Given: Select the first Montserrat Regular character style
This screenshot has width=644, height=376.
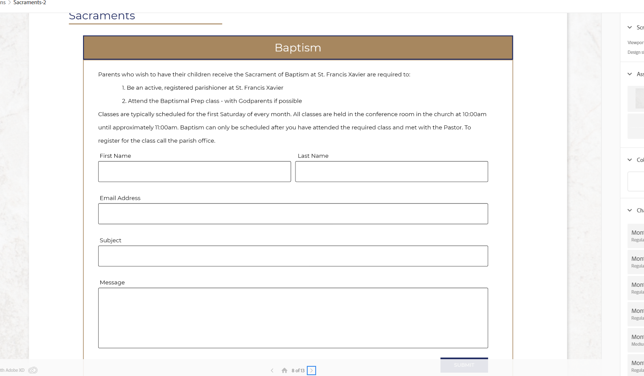Looking at the screenshot, I should [636, 236].
